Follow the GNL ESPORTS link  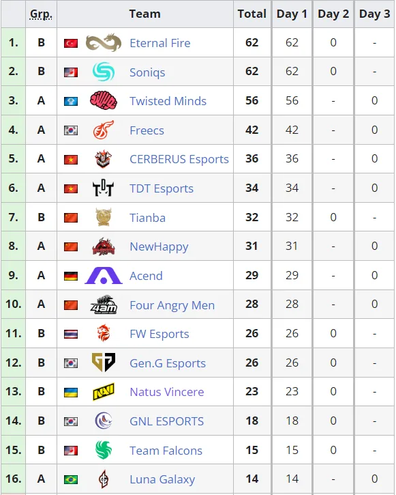pyautogui.click(x=167, y=421)
